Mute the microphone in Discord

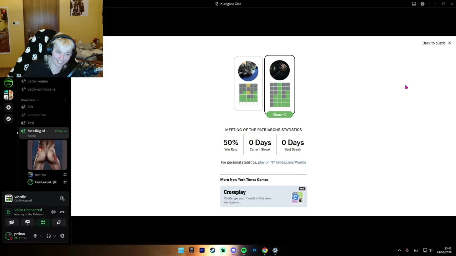click(x=35, y=236)
